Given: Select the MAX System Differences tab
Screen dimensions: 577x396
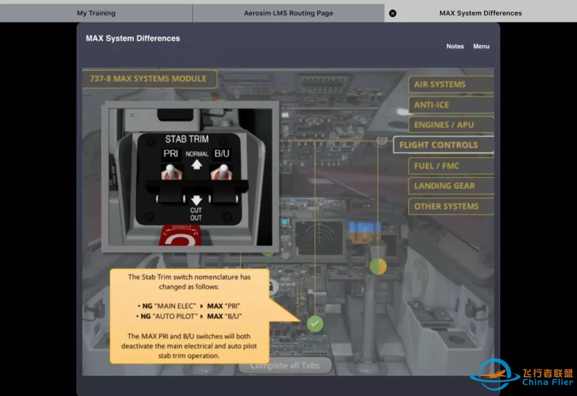Looking at the screenshot, I should (x=481, y=13).
